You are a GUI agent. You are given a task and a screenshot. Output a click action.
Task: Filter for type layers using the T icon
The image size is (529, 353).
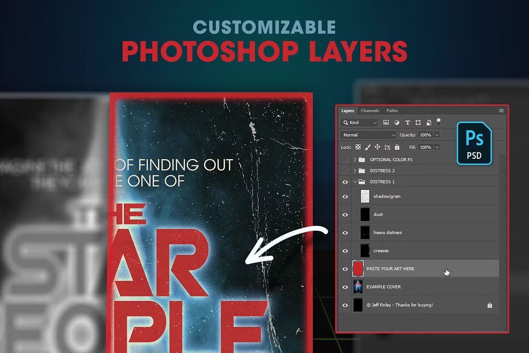[408, 122]
